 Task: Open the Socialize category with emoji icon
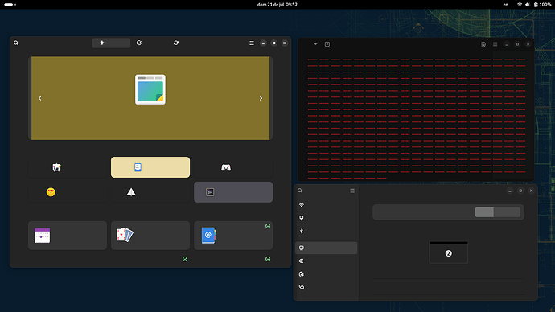68,192
